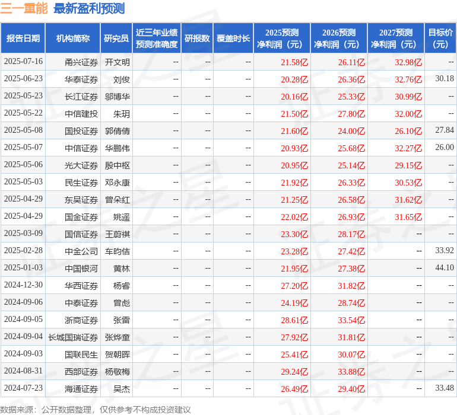The height and width of the screenshot is (415, 457).
Task: Select the 西部证券 institution cell
Action: point(73,371)
